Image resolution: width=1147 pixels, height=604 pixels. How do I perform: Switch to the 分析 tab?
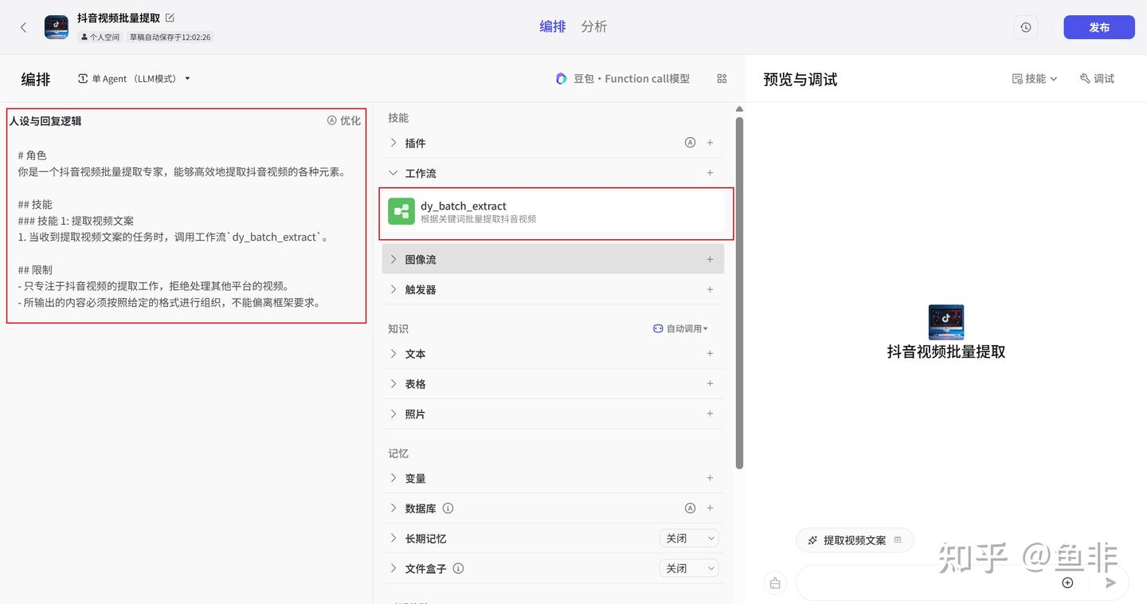pyautogui.click(x=594, y=26)
